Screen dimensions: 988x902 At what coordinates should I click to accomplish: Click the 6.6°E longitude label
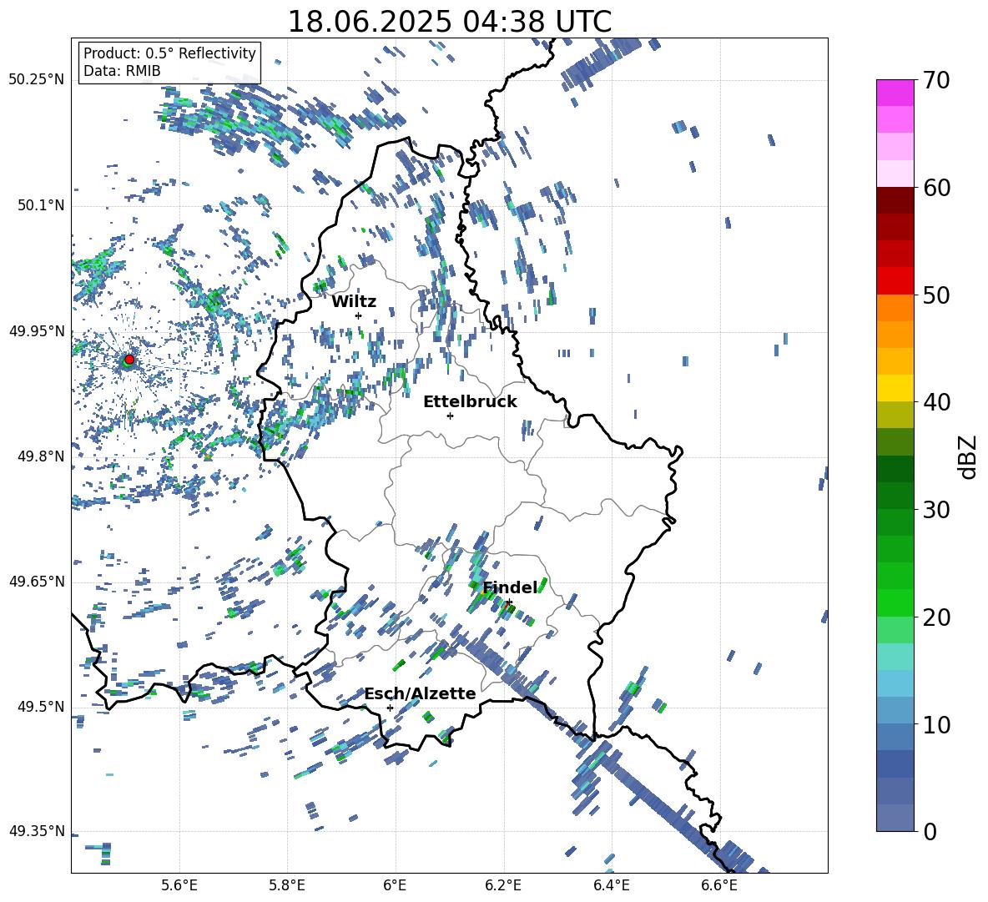(719, 885)
